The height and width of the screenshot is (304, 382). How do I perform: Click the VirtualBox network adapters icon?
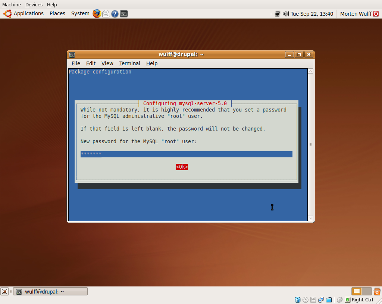(321, 300)
